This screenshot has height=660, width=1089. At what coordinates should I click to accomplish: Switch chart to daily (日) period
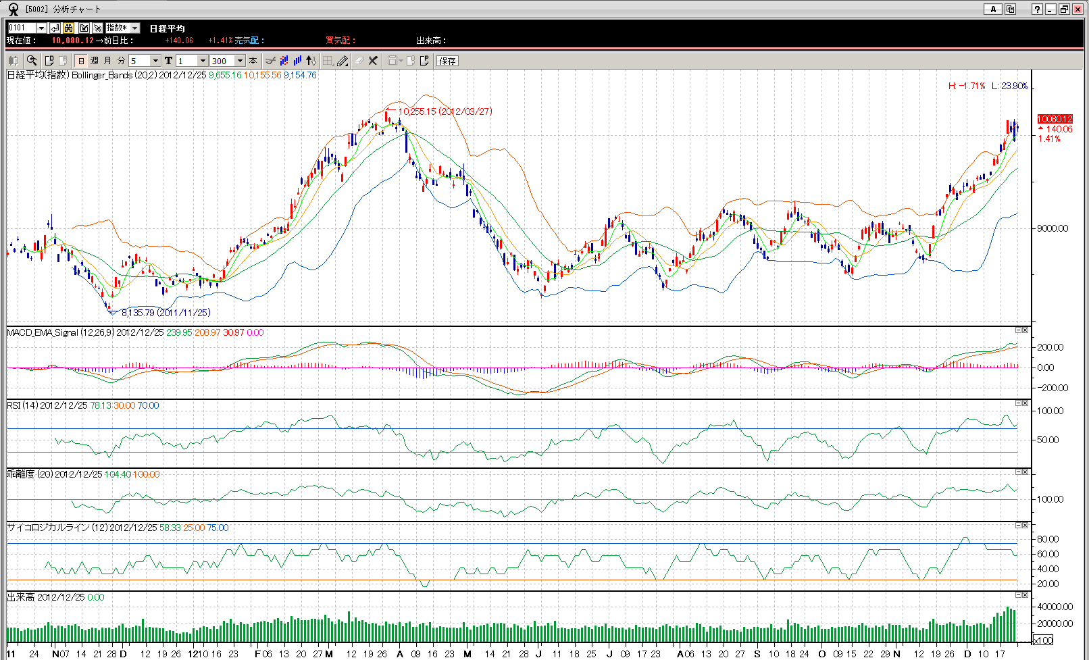click(81, 61)
